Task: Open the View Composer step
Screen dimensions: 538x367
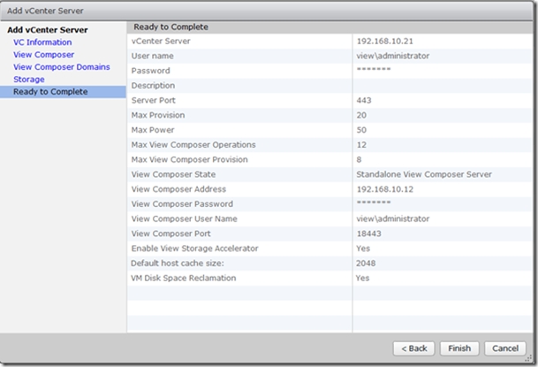Action: click(x=43, y=55)
